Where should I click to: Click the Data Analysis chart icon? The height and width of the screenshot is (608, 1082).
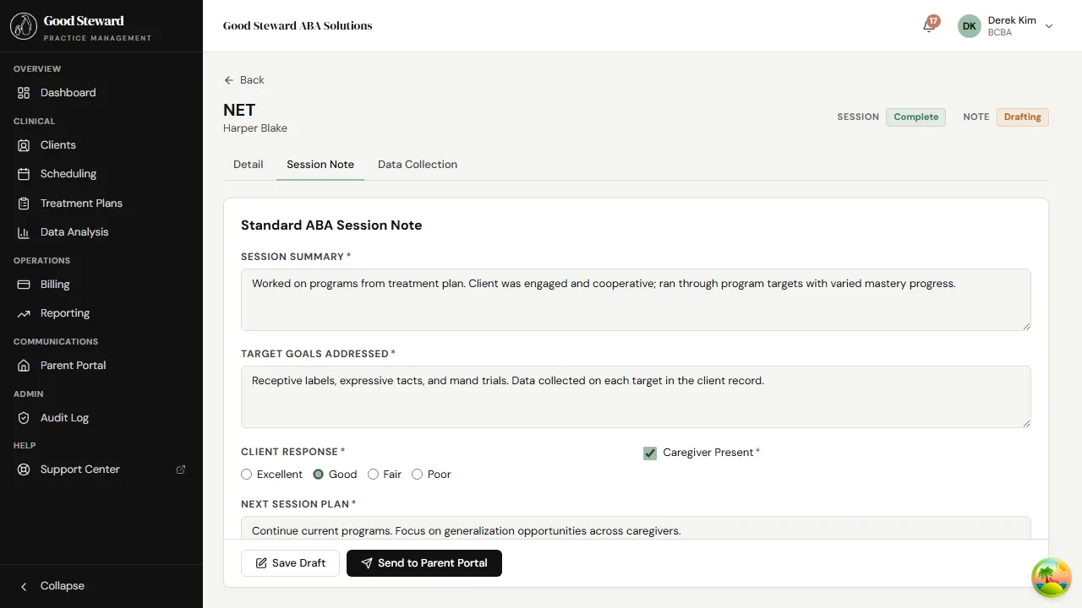tap(24, 232)
